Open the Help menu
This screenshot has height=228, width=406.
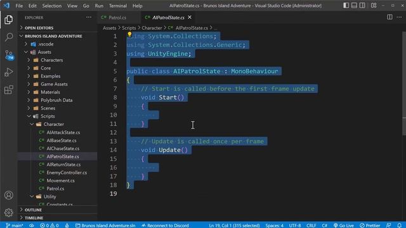coord(138,6)
